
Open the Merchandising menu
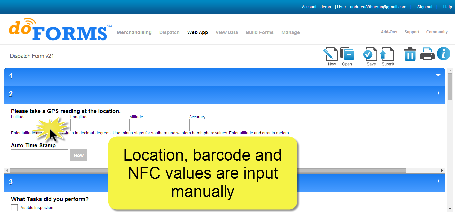click(x=134, y=32)
